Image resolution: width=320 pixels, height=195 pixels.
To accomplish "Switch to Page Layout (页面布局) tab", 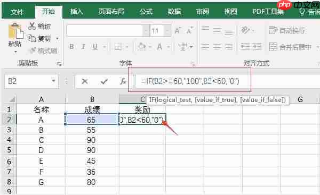I will click(111, 12).
